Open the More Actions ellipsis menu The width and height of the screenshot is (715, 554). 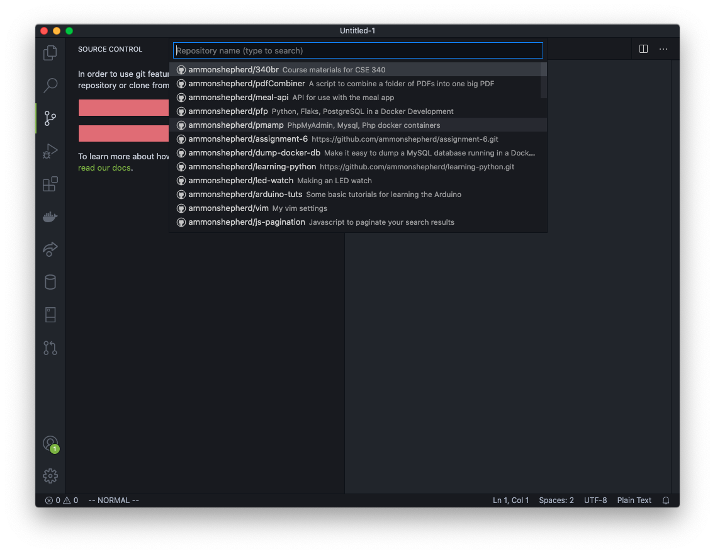pos(663,48)
